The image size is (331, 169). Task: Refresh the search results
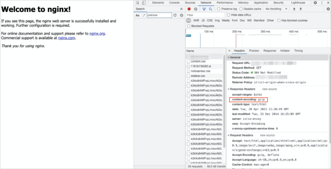pos(175,15)
